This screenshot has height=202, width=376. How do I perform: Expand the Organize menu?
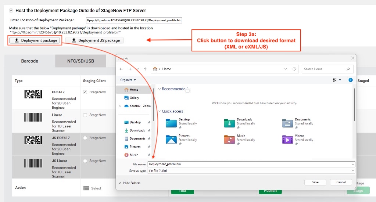tap(128, 80)
